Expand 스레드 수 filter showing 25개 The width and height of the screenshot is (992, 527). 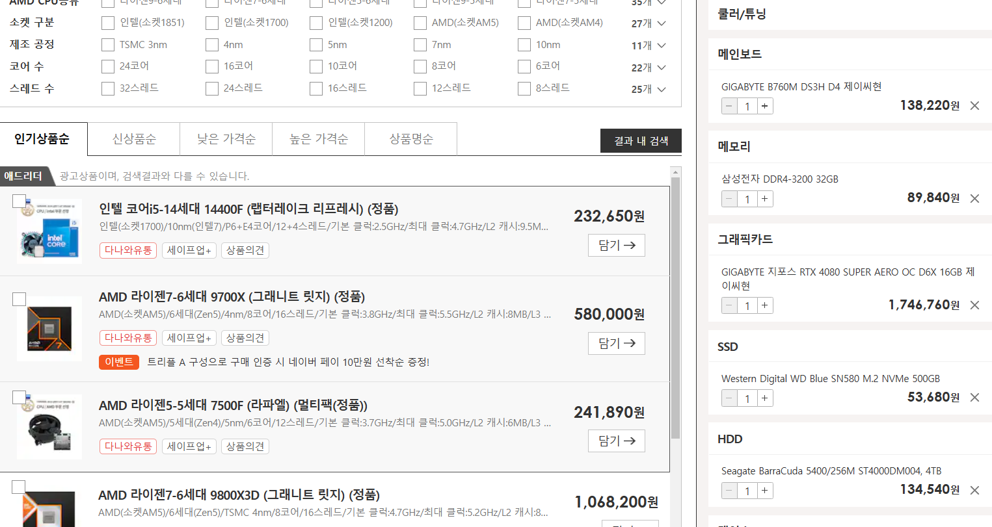tap(649, 89)
